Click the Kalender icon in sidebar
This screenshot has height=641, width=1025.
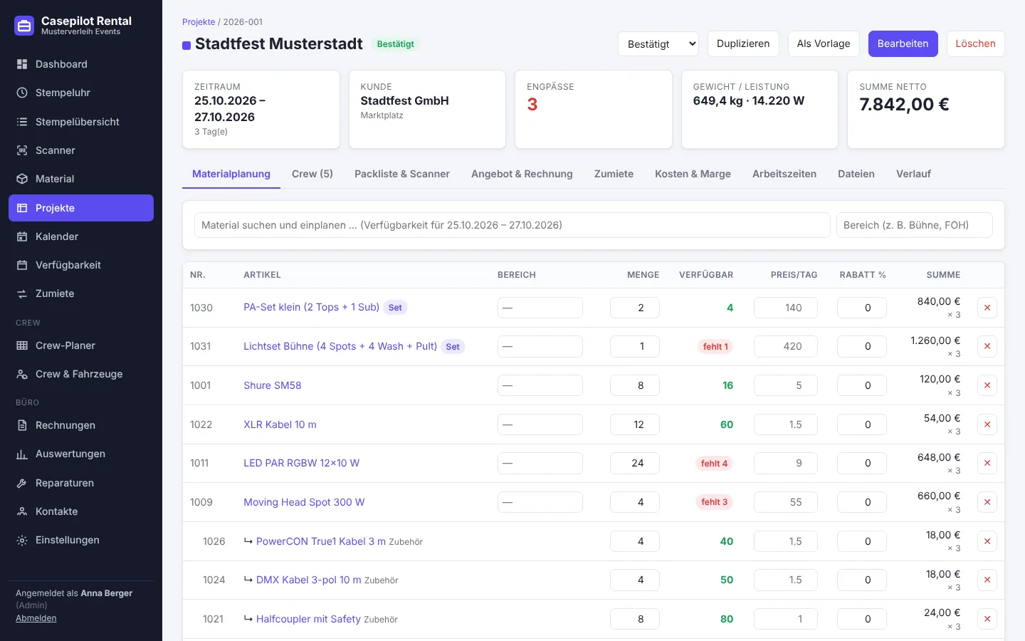22,236
